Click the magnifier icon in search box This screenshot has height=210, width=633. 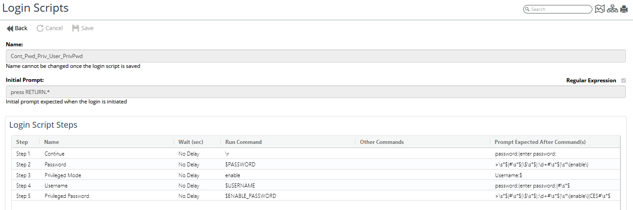527,9
